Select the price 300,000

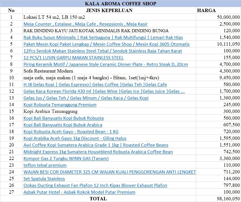click(x=218, y=111)
